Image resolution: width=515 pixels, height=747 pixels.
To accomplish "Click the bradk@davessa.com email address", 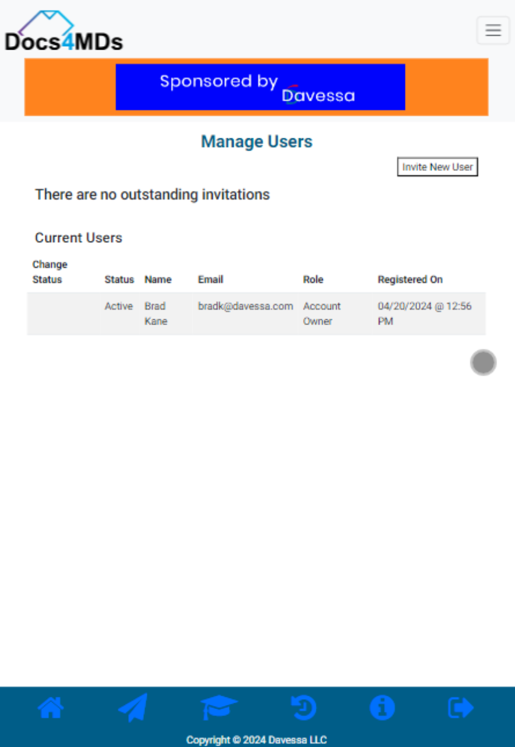I will (245, 306).
